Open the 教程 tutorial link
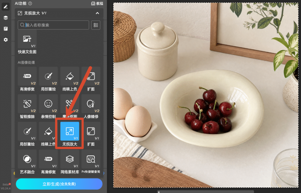The width and height of the screenshot is (301, 193). [x=97, y=4]
